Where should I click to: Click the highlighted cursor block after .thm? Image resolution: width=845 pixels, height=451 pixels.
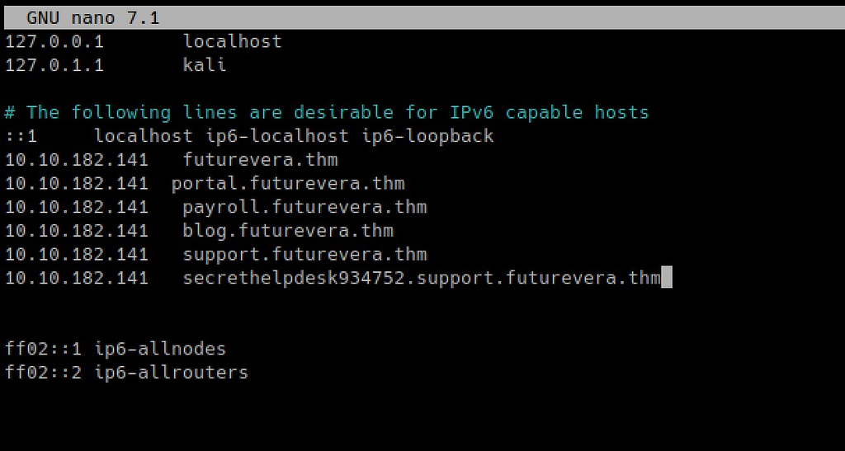pos(667,278)
